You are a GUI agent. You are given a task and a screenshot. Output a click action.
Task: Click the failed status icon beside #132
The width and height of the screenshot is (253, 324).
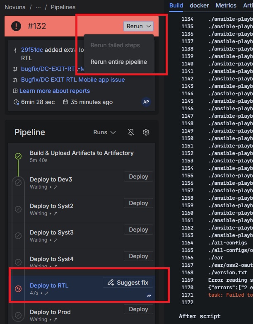(x=16, y=26)
